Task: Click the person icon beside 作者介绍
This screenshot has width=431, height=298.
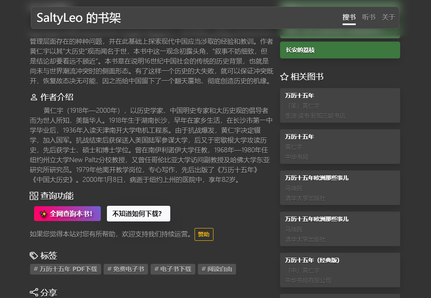Action: tap(34, 98)
